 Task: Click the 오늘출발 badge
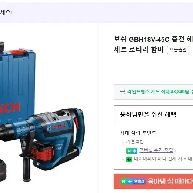point(178,50)
